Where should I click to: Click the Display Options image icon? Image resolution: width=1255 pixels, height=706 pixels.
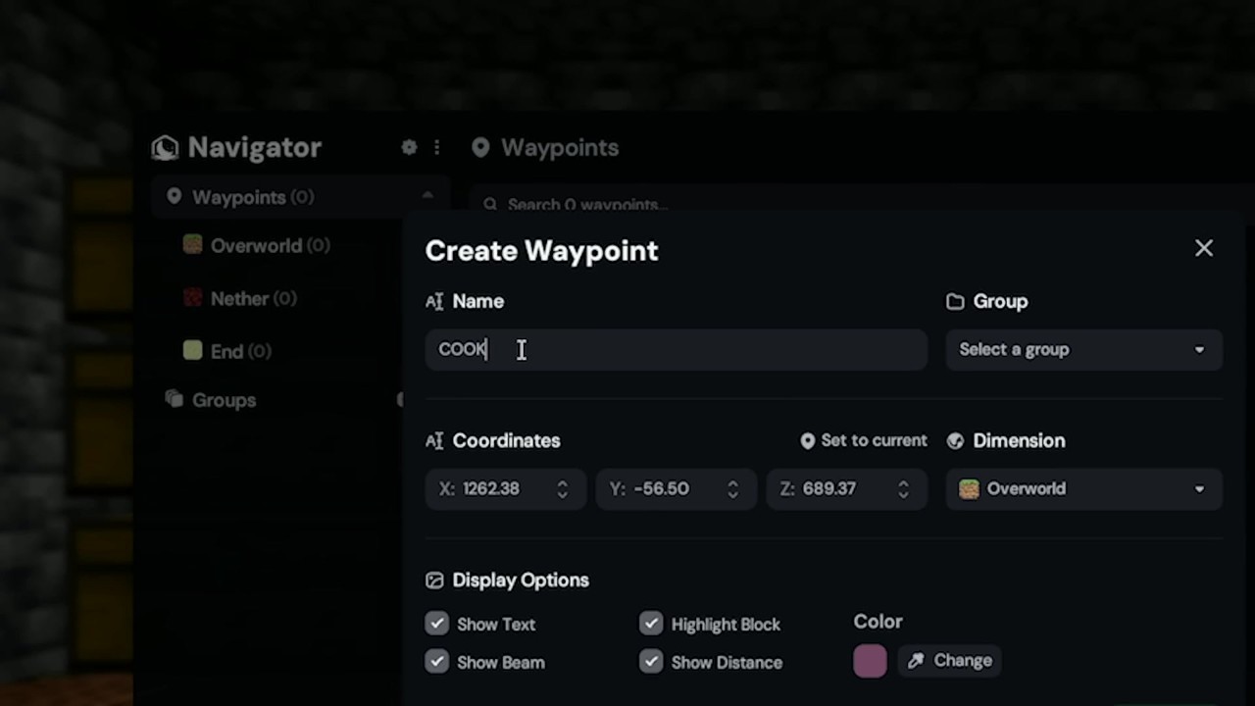434,580
